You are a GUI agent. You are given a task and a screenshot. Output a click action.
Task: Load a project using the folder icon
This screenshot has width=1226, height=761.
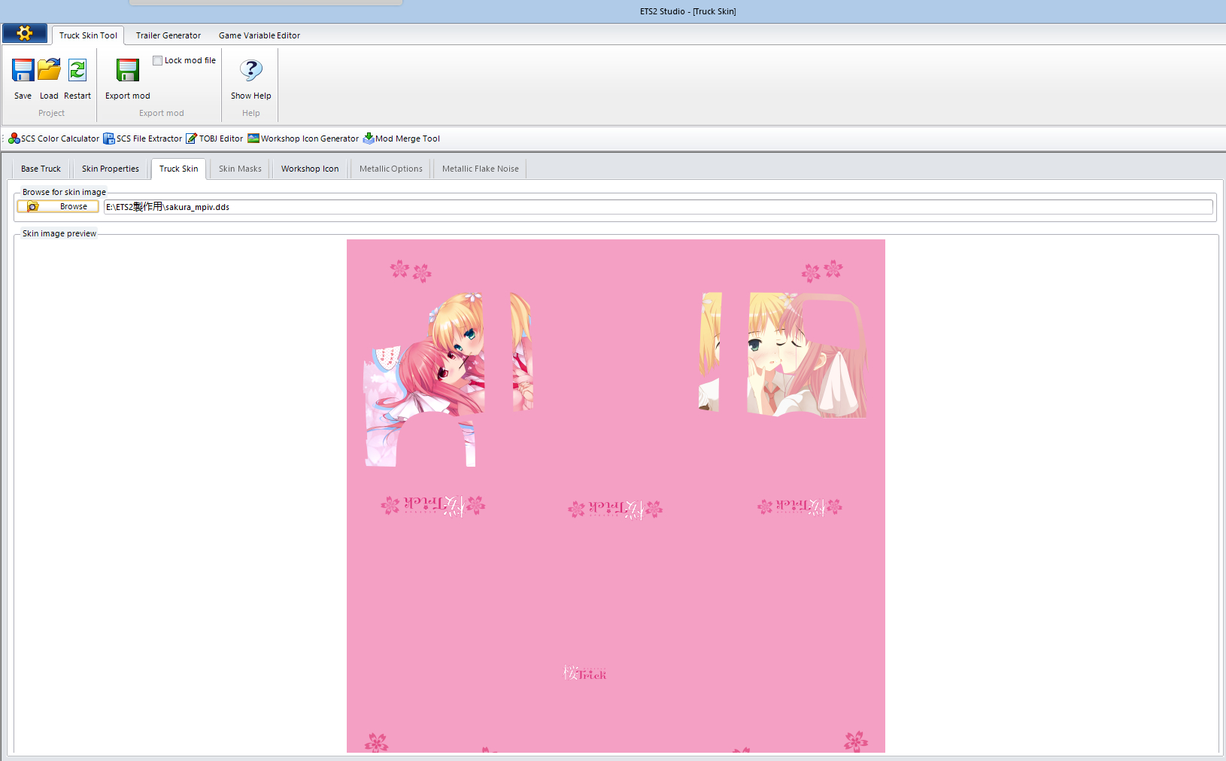click(x=49, y=70)
